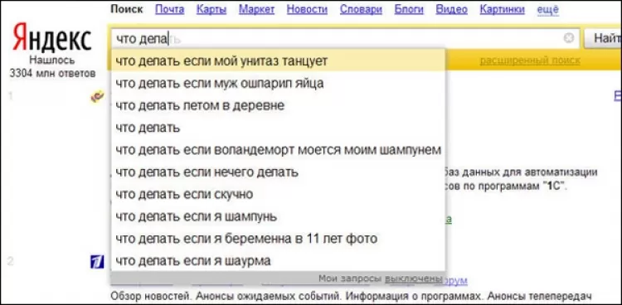Viewport: 622px width, 305px height.
Task: Switch to Картинки search
Action: 503,9
